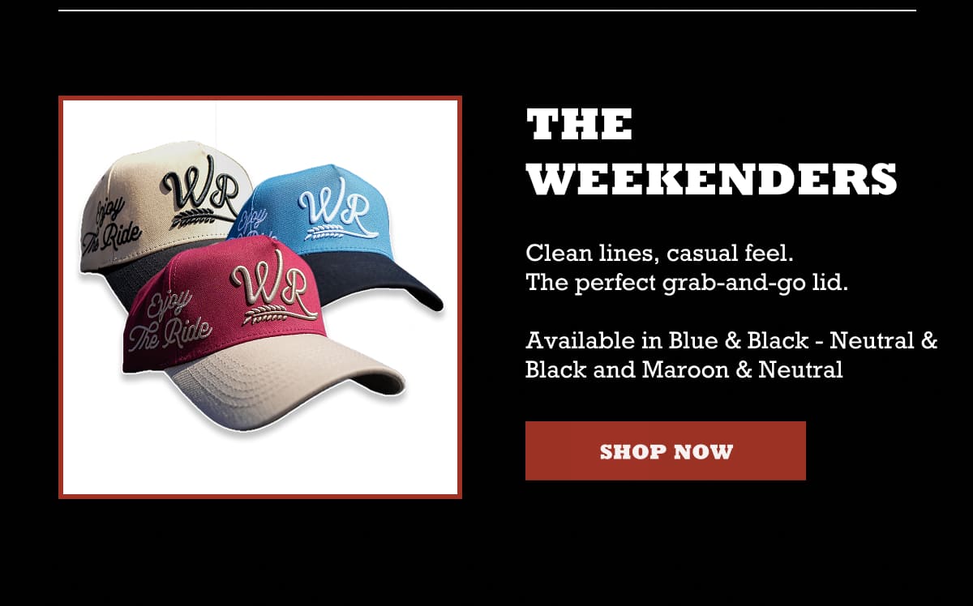Click the word THE in the heading
Screen dimensions: 973x606
(x=579, y=126)
